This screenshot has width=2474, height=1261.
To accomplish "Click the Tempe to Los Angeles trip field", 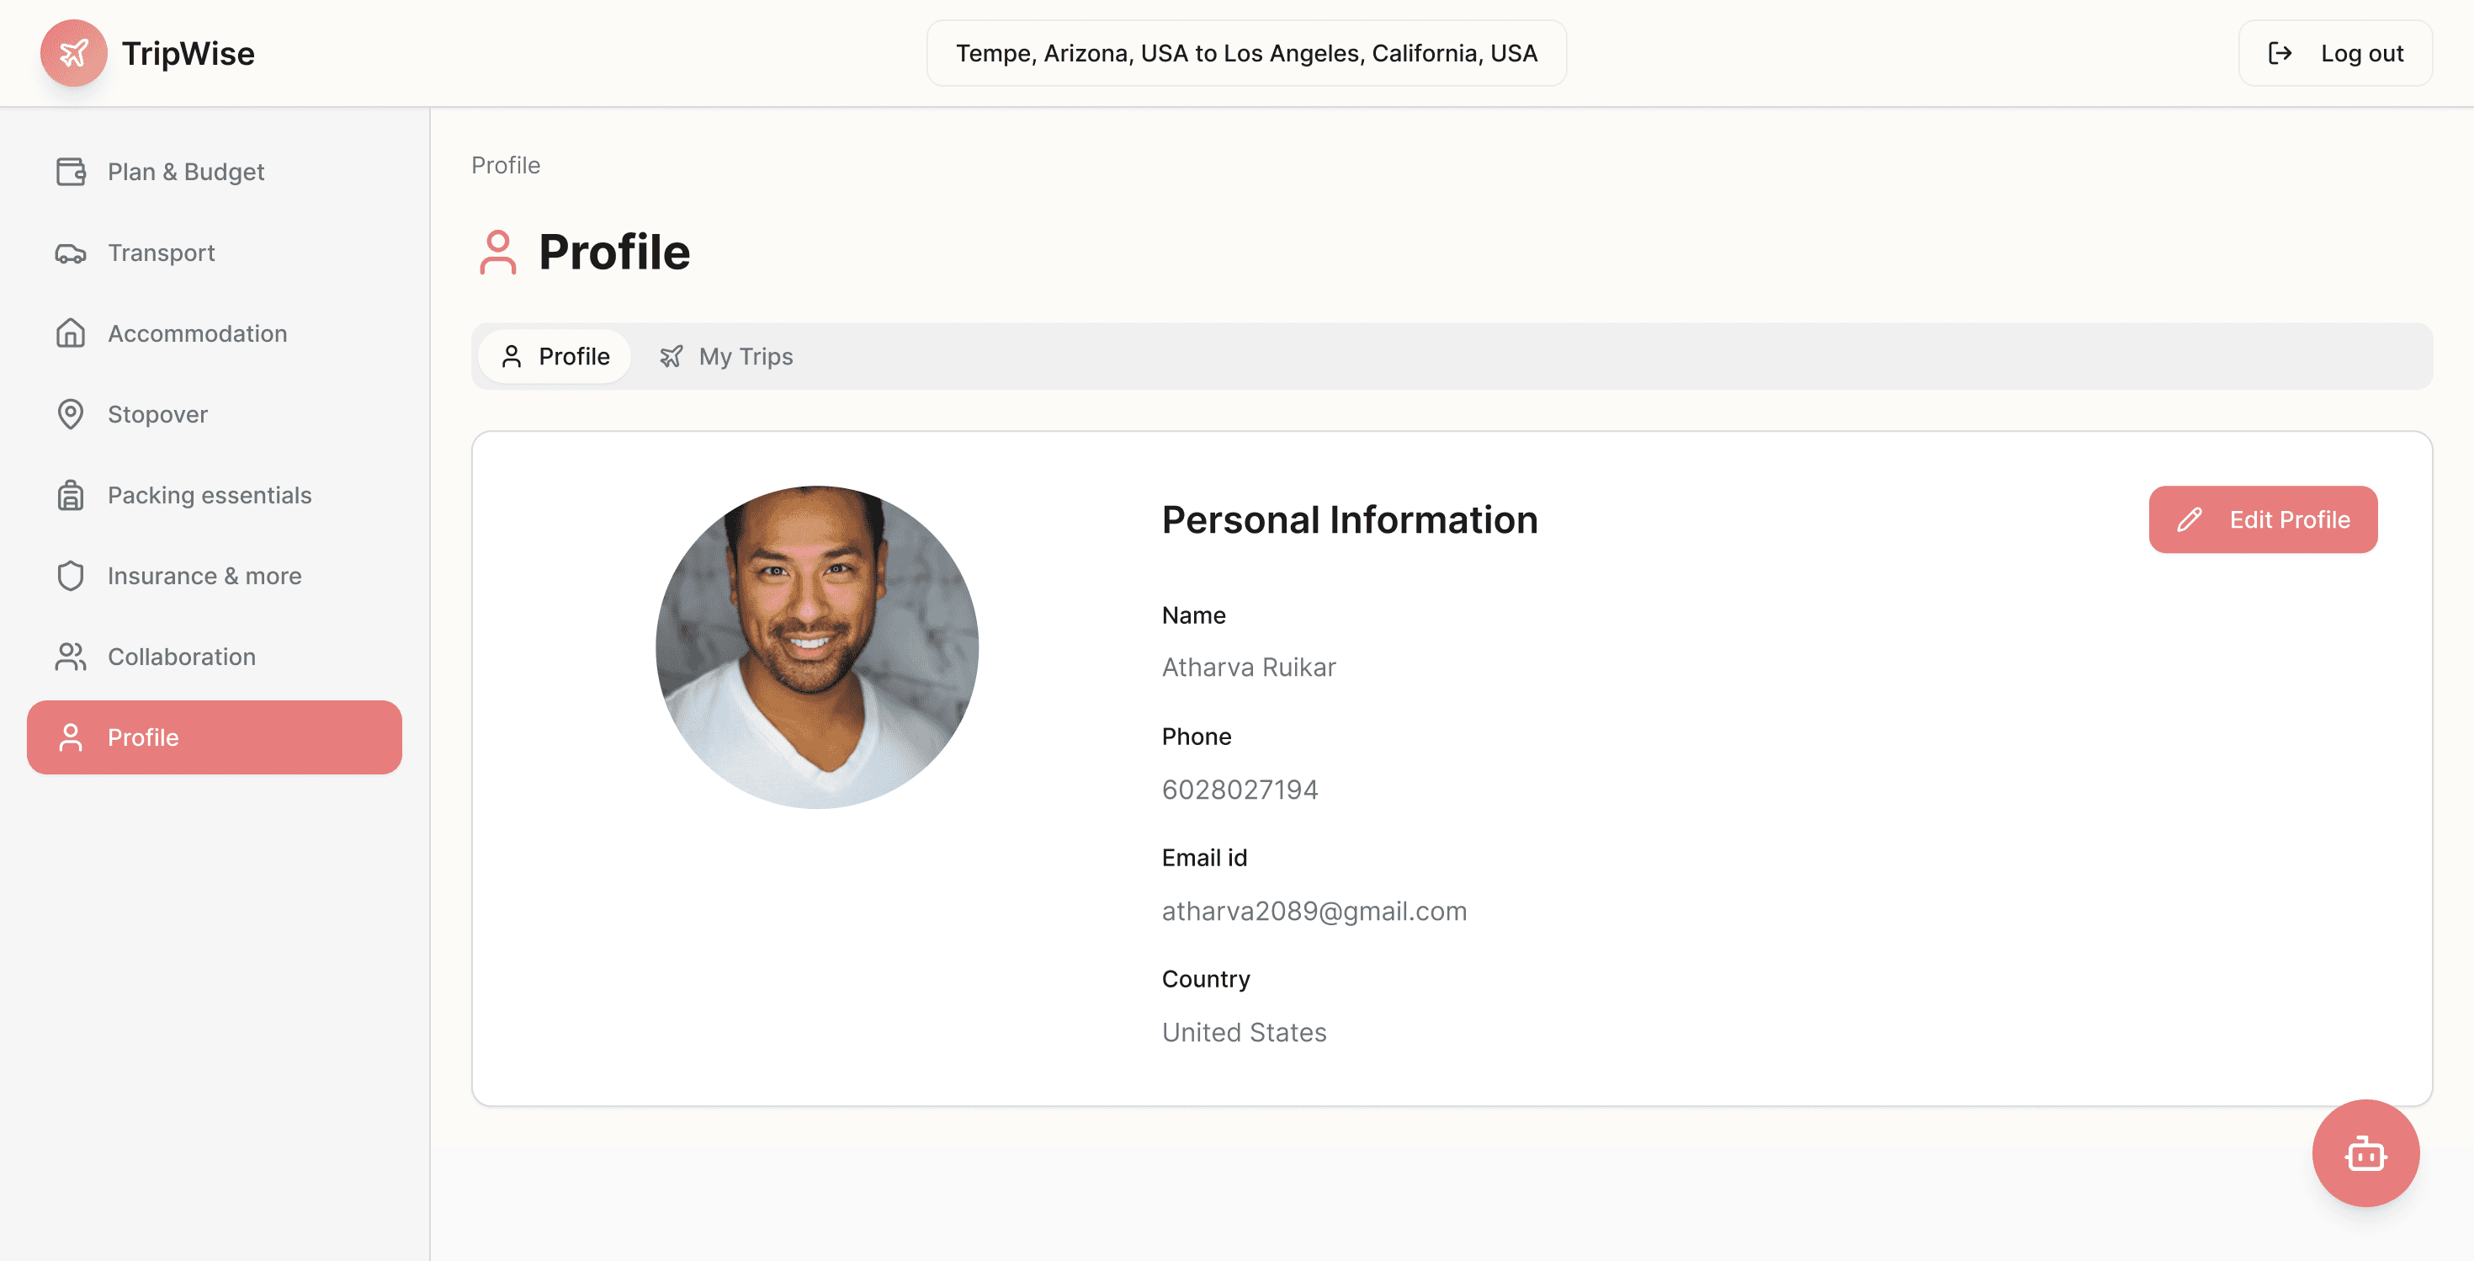I will coord(1245,54).
